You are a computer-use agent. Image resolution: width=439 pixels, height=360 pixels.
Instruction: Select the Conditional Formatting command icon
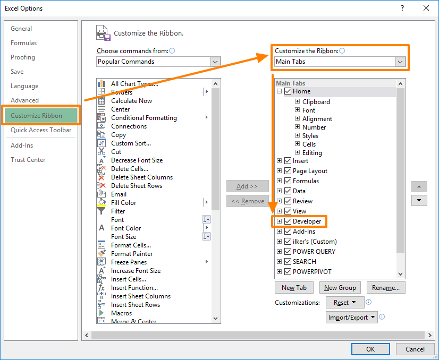[x=102, y=117]
